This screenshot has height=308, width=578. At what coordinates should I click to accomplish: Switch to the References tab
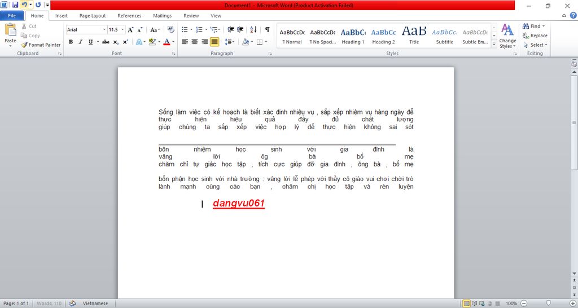[129, 15]
